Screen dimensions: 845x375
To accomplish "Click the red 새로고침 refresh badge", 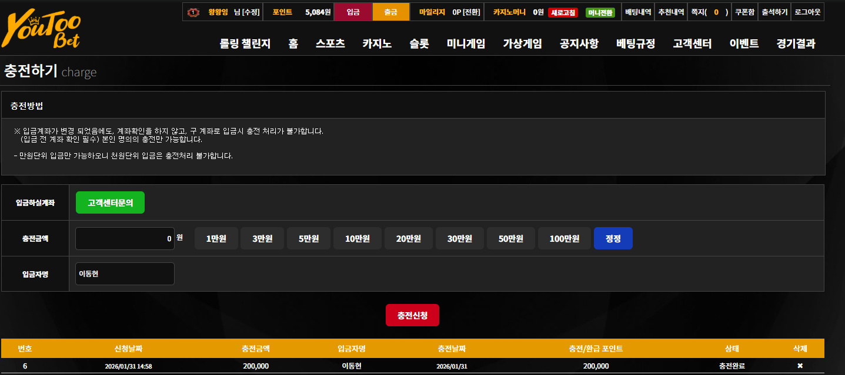I will [x=563, y=12].
